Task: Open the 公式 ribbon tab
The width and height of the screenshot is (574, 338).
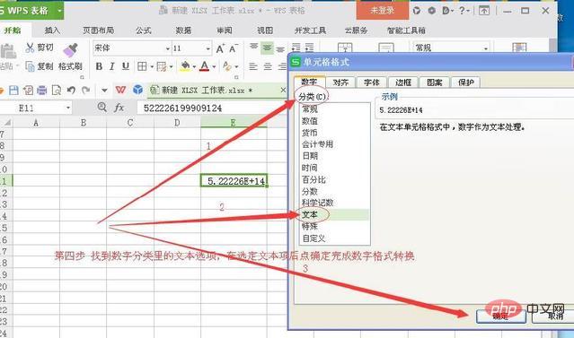Action: (x=144, y=30)
